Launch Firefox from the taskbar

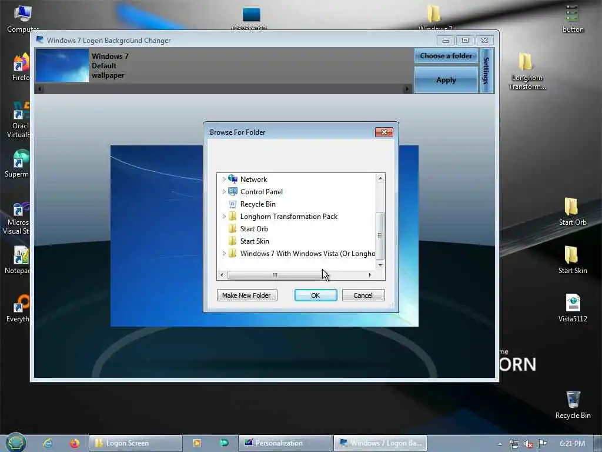tap(75, 443)
